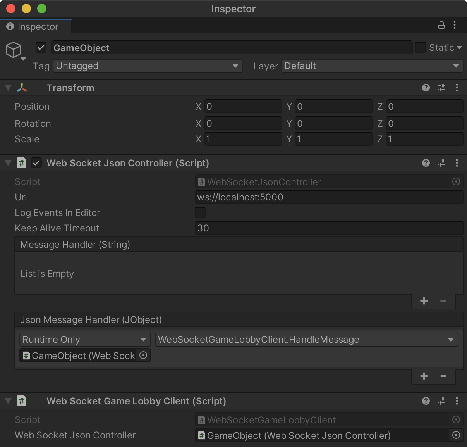This screenshot has width=467, height=447.
Task: Edit the Position Z field
Action: coord(424,106)
